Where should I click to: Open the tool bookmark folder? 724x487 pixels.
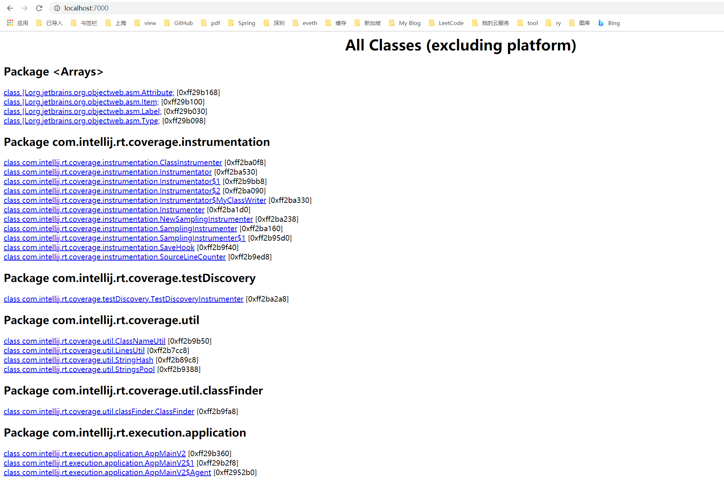528,23
